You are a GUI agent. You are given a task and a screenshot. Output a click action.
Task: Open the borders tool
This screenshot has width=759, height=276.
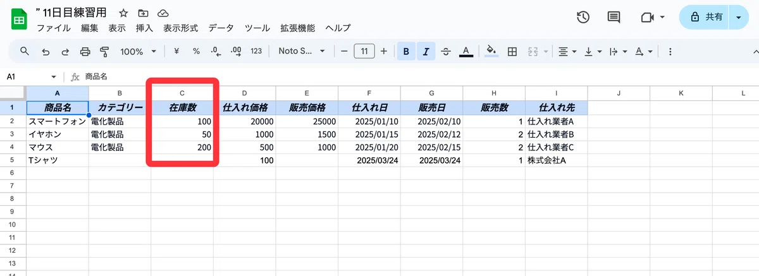pos(513,51)
